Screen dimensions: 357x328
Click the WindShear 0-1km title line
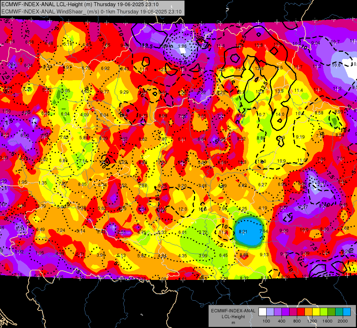92,12
